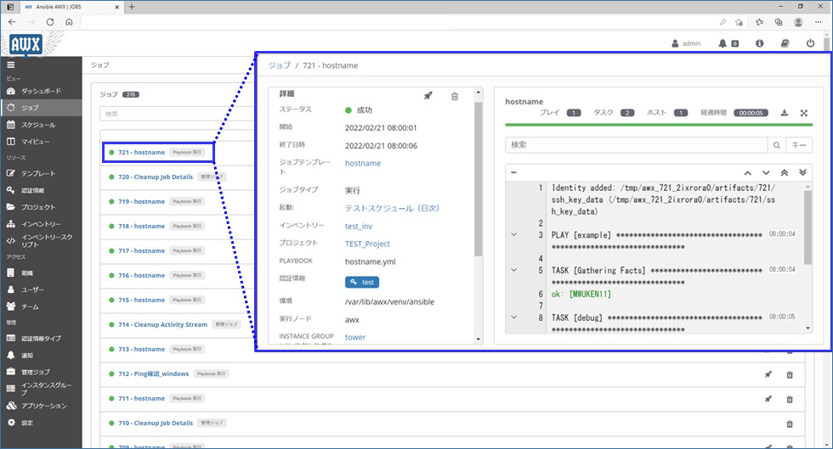Viewport: 833px width, 449px height.
Task: Open スケジュール in sidebar
Action: pyautogui.click(x=41, y=125)
